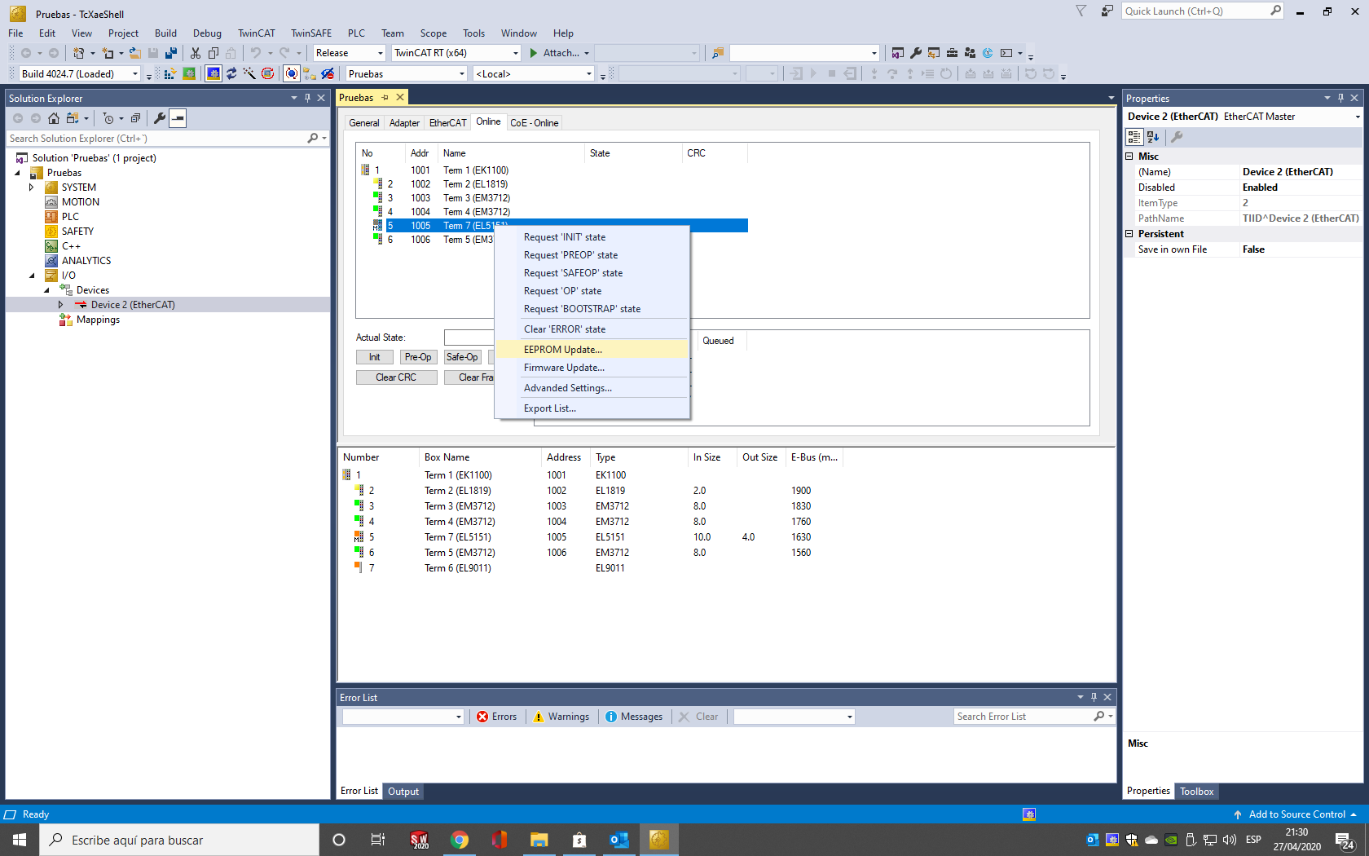This screenshot has width=1369, height=856.
Task: Click Alphabetical sort icon in Properties
Action: point(1153,137)
